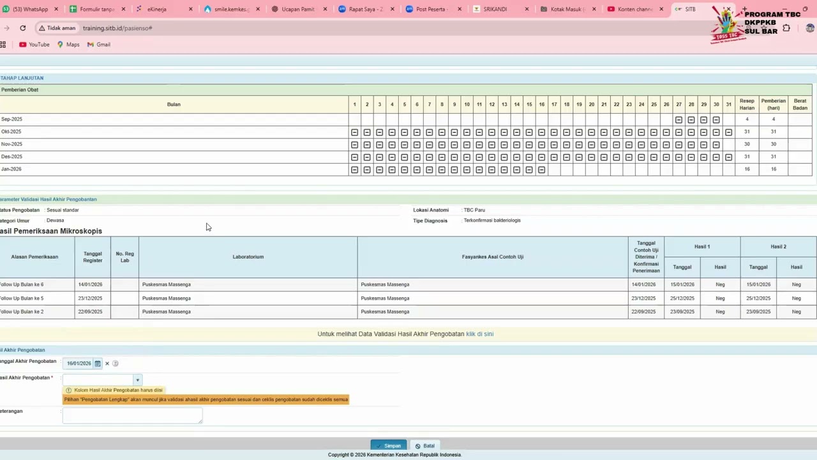817x460 pixels.
Task: Open the Maps bookmark
Action: pyautogui.click(x=69, y=45)
